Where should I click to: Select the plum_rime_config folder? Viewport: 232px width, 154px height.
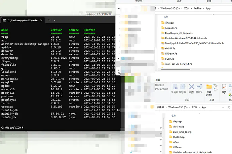tap(182, 132)
